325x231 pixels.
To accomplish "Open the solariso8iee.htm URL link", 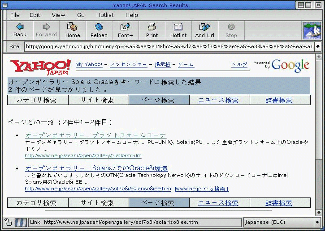I will [98, 189].
